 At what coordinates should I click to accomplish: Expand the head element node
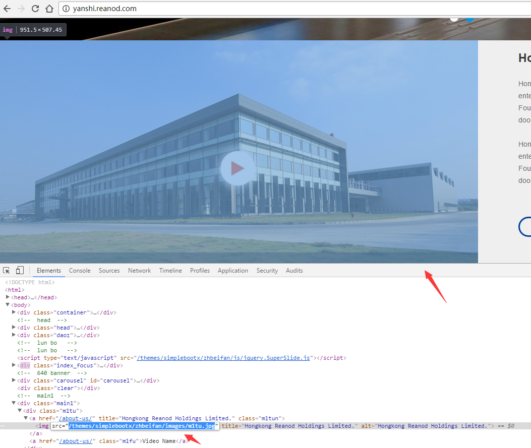[x=8, y=297]
